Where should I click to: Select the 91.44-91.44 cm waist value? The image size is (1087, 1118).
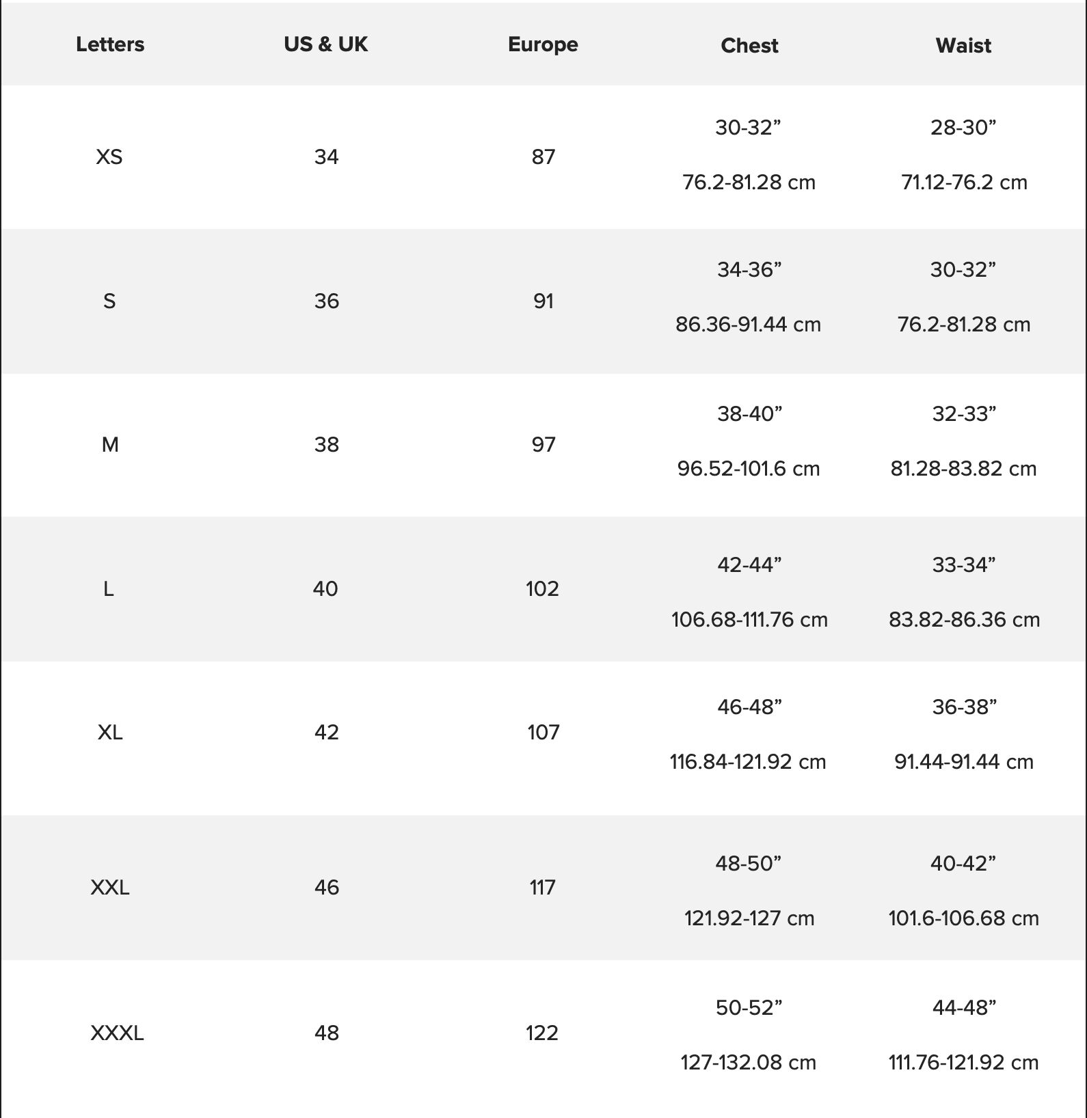coord(964,762)
